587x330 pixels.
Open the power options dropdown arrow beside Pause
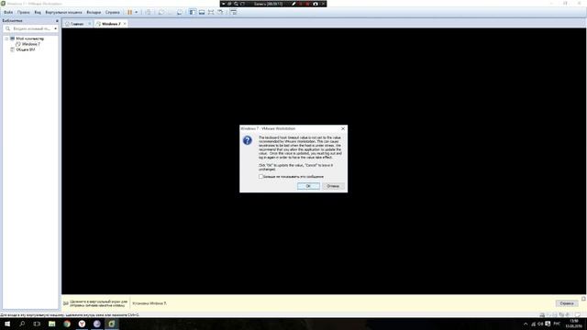coord(137,12)
